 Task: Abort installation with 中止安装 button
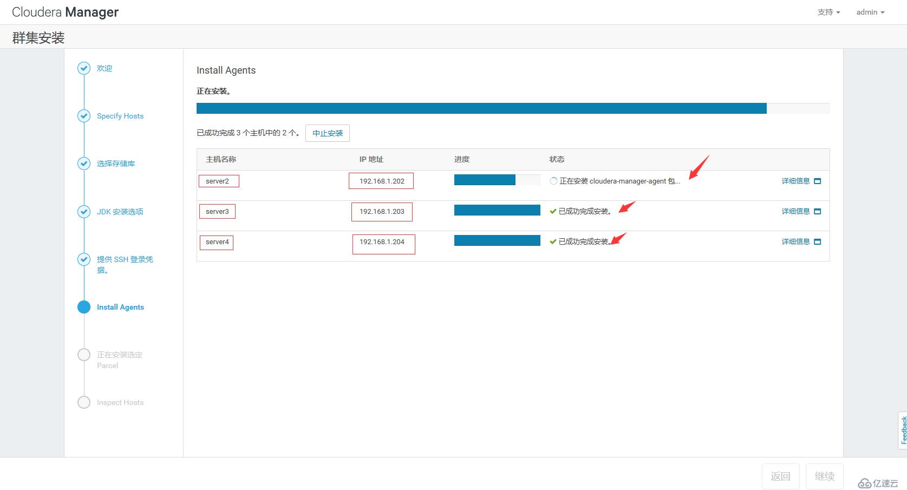(328, 133)
